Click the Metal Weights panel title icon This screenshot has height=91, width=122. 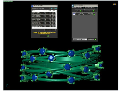[x=32, y=6]
